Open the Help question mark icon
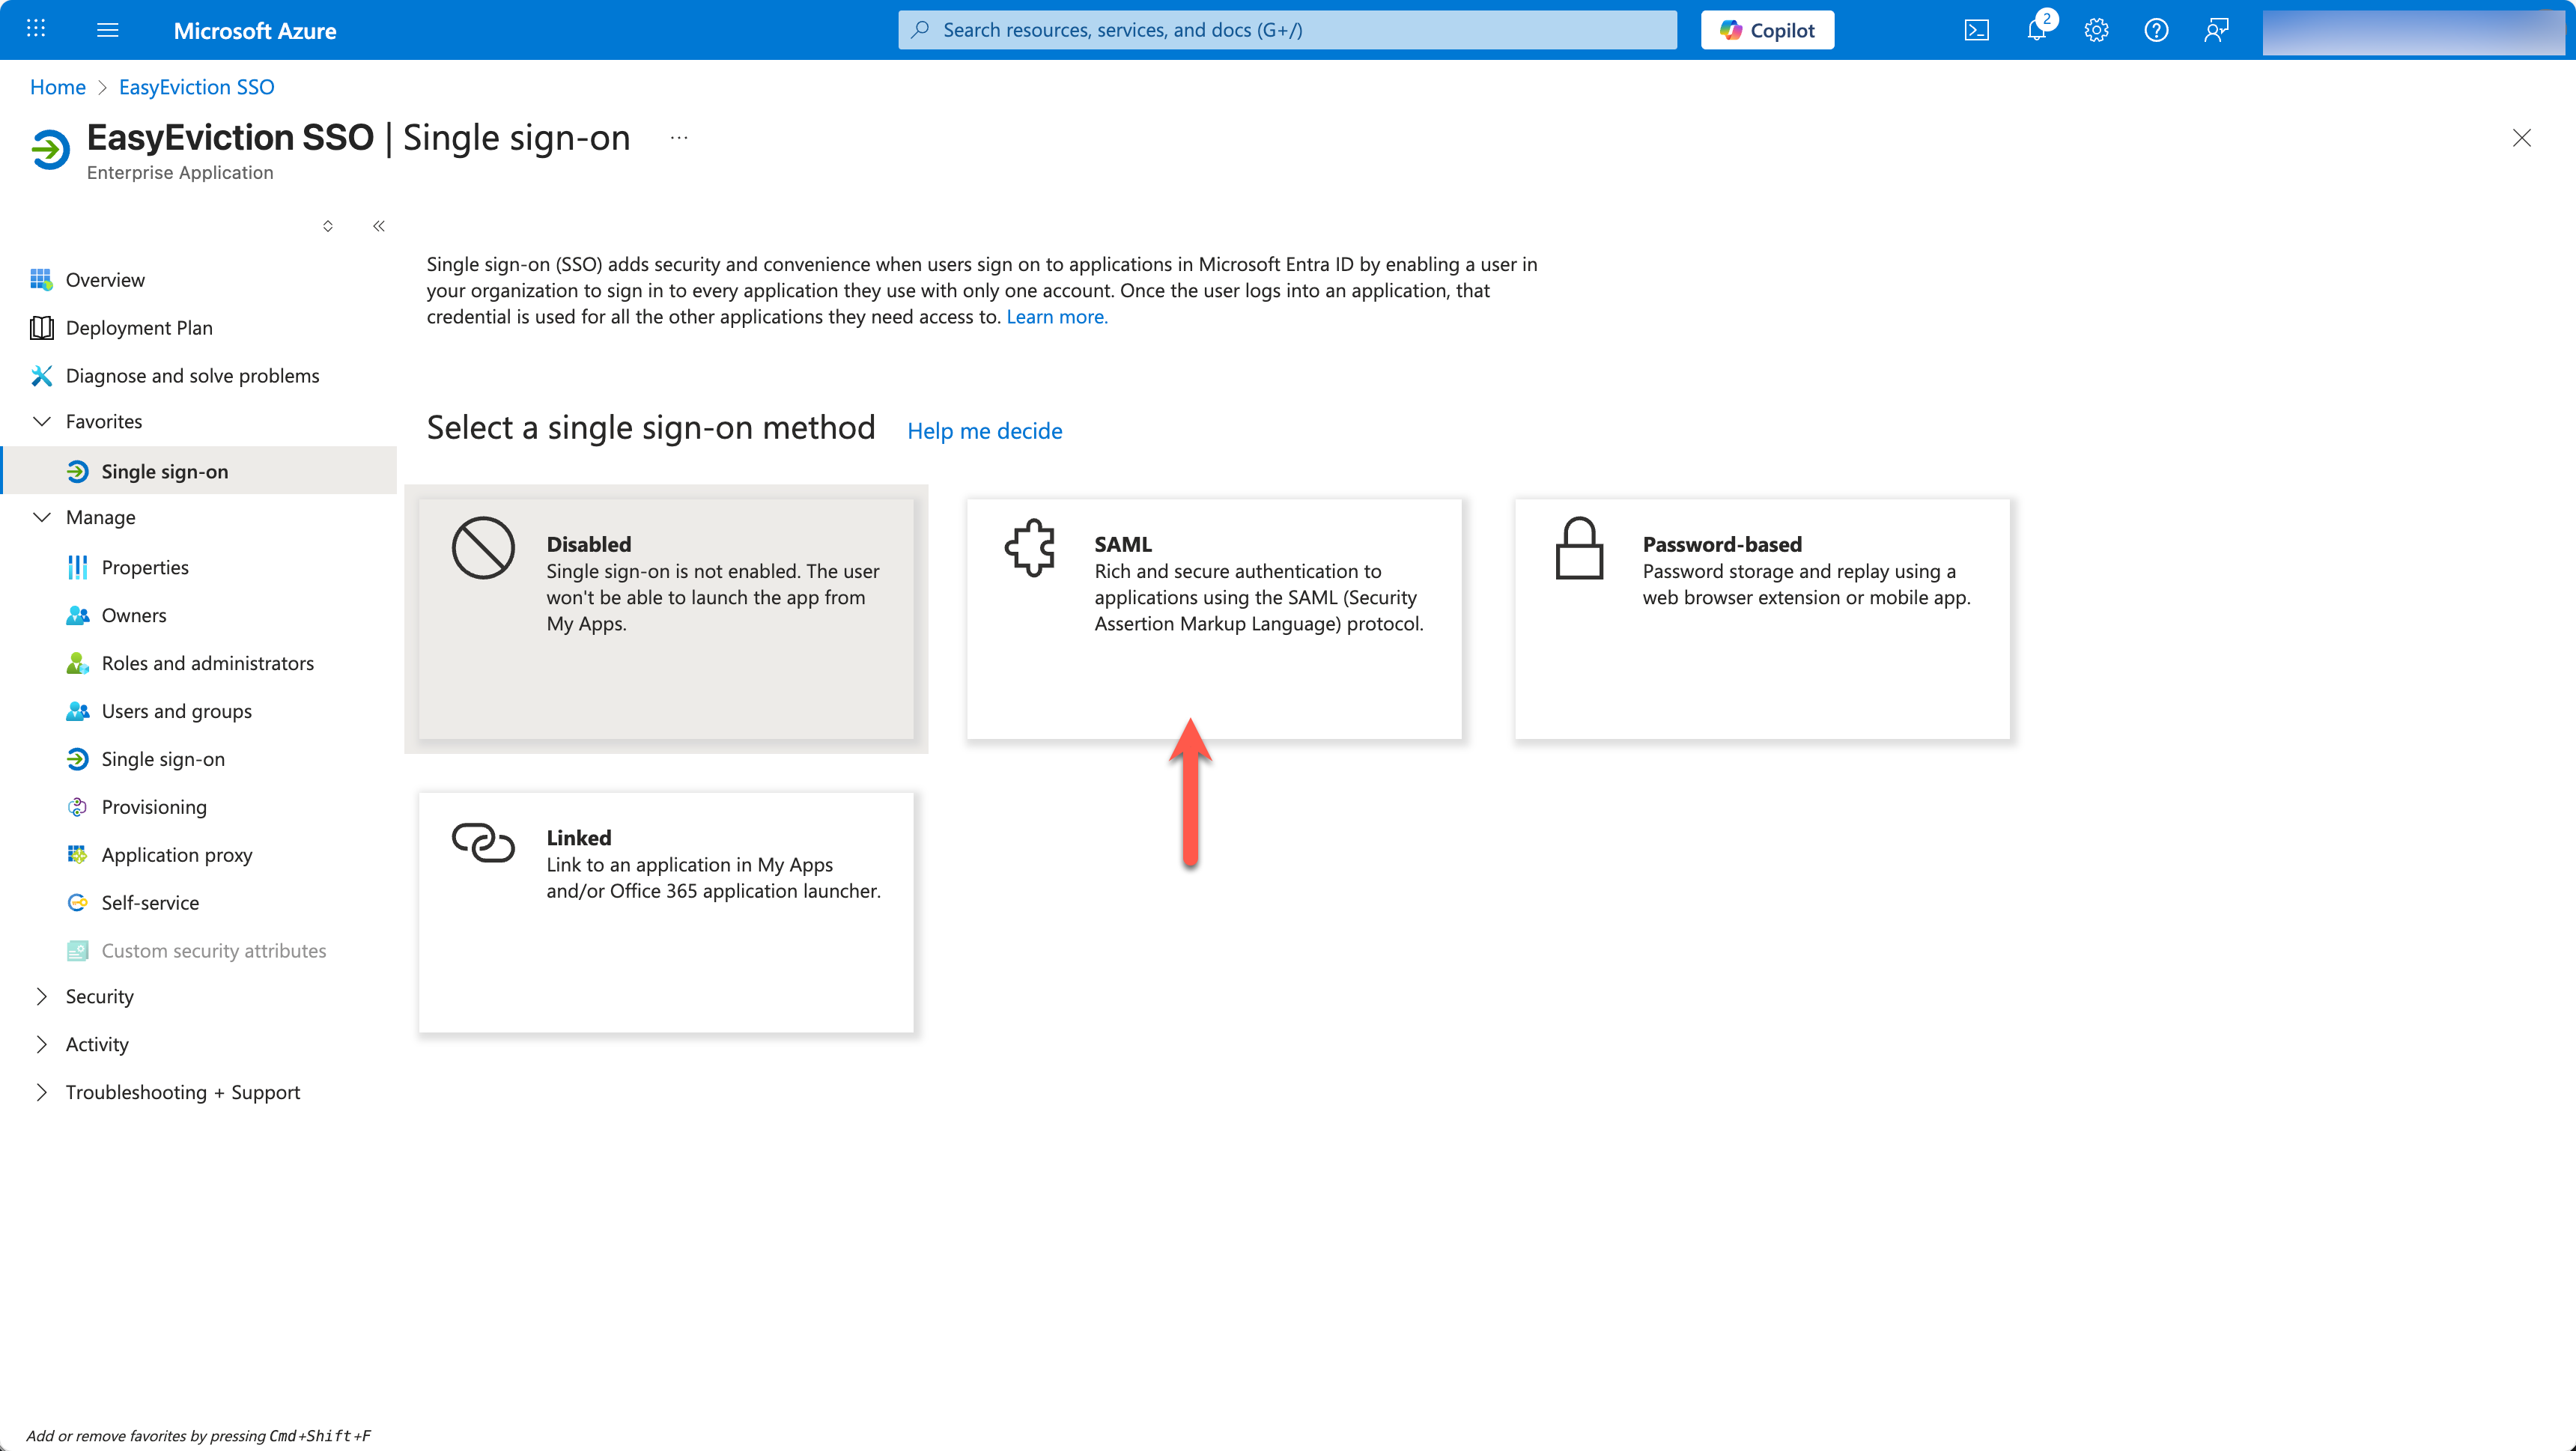 [2156, 30]
